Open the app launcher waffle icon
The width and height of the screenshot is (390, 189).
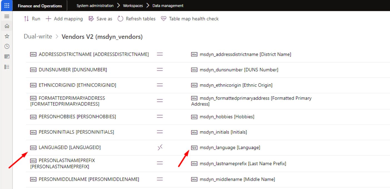click(x=7, y=6)
